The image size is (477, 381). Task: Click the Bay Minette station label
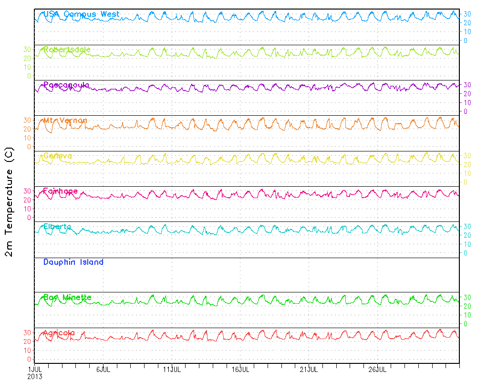tap(67, 298)
